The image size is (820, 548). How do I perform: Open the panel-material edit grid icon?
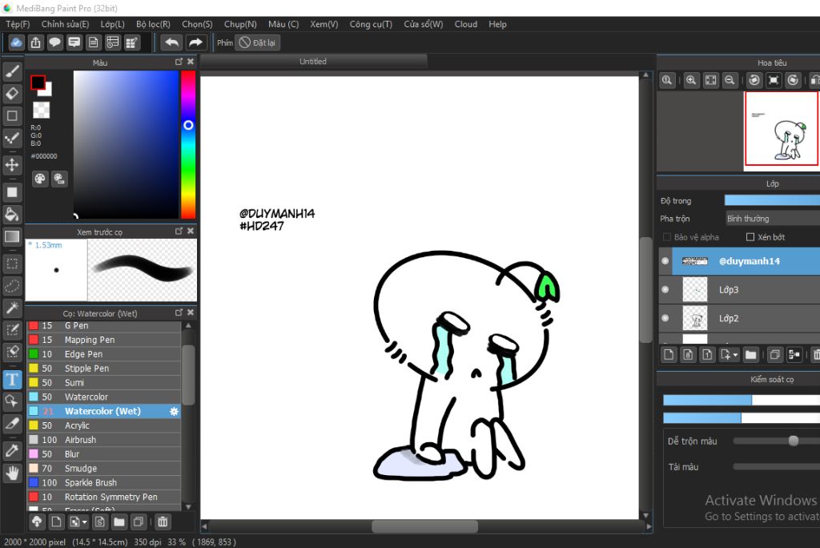point(132,42)
